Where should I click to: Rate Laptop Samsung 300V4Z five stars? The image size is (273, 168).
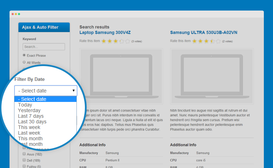tap(128, 41)
